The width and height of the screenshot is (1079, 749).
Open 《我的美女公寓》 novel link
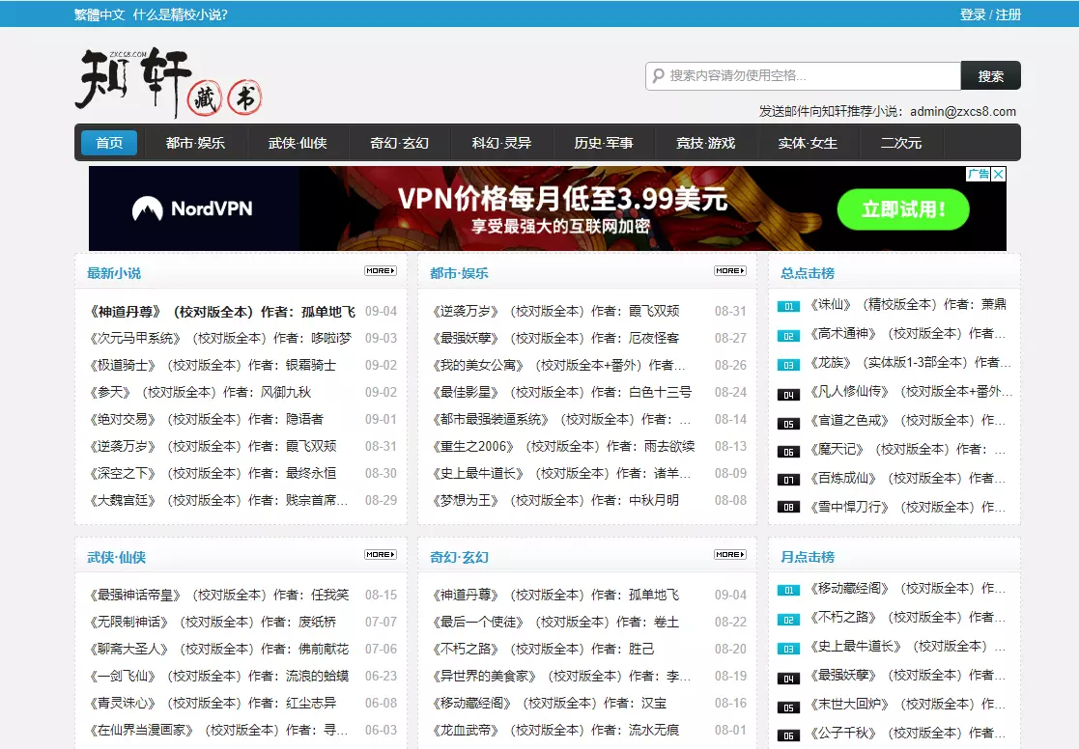[x=558, y=365]
